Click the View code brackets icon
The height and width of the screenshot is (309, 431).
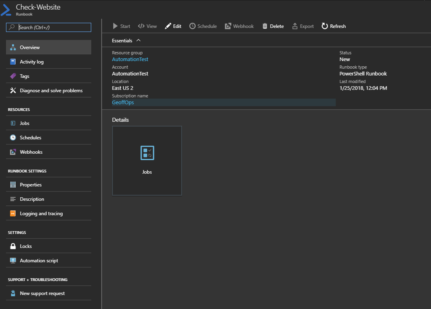click(x=141, y=26)
